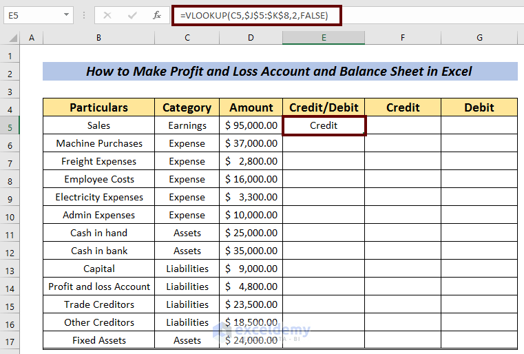Select the Freight Expenses cell
The height and width of the screenshot is (354, 524).
[x=98, y=161]
